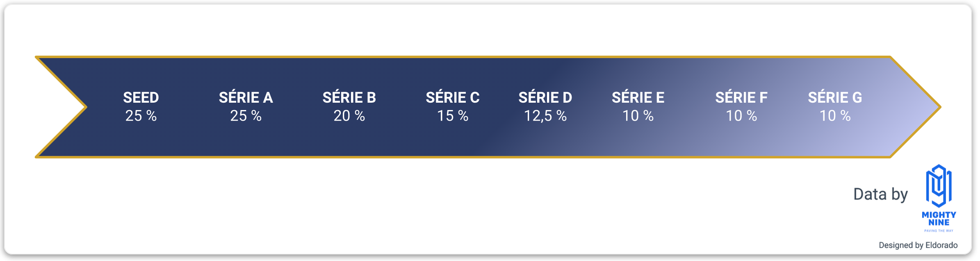Select the SEED stage label
The image size is (980, 261).
(141, 98)
